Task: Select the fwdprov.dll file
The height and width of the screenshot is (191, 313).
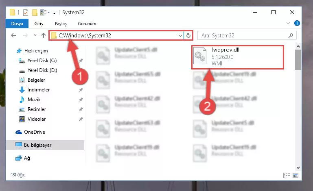Action: [238, 57]
